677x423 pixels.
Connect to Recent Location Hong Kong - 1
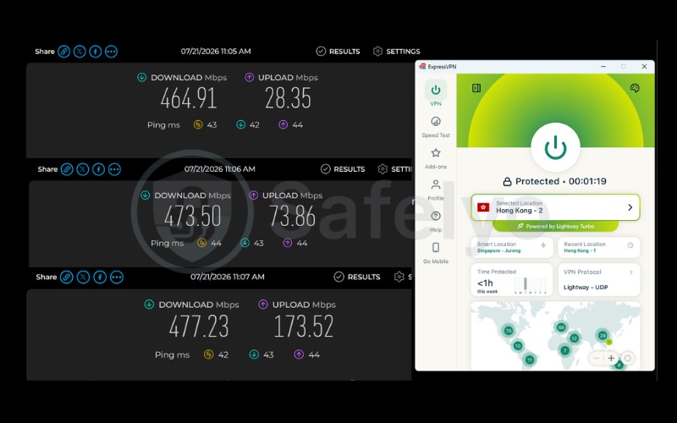tap(599, 247)
